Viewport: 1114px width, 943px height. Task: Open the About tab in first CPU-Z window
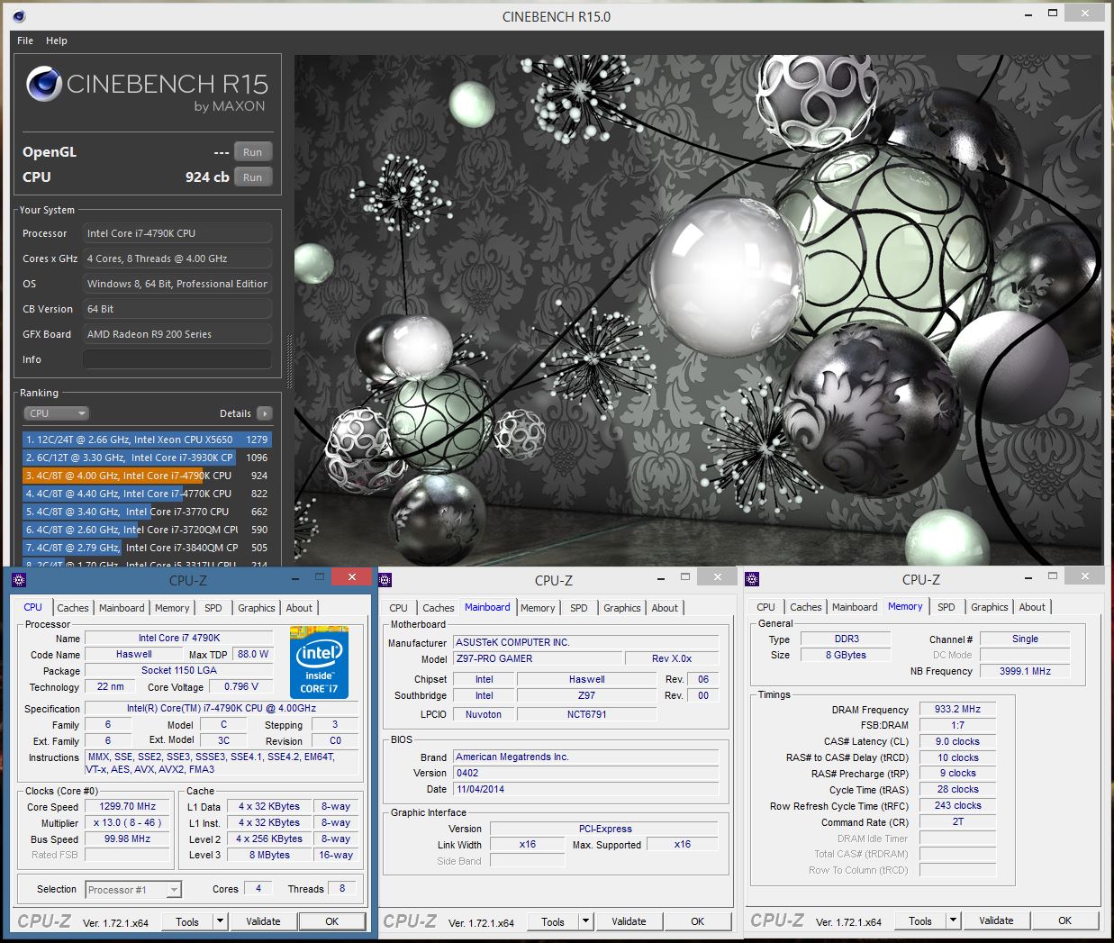pos(299,608)
